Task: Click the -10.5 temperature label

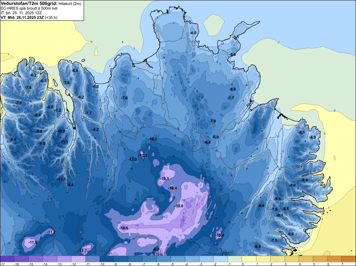Action: tap(62, 179)
